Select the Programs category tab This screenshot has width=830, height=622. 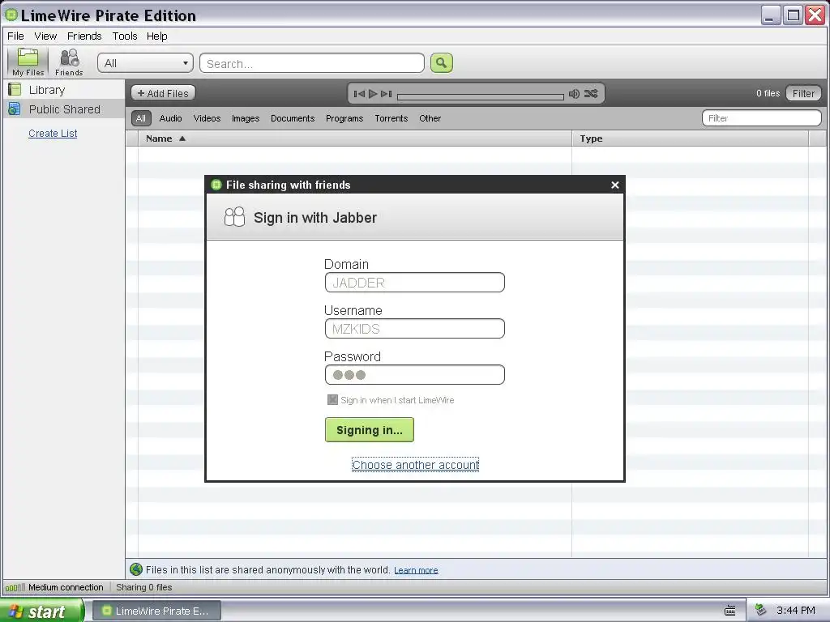[344, 118]
